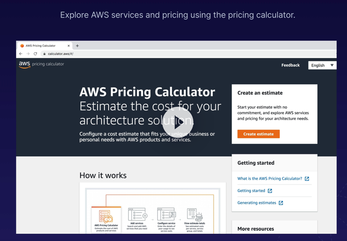Reload the calculator page
The image size is (347, 241).
coord(35,54)
